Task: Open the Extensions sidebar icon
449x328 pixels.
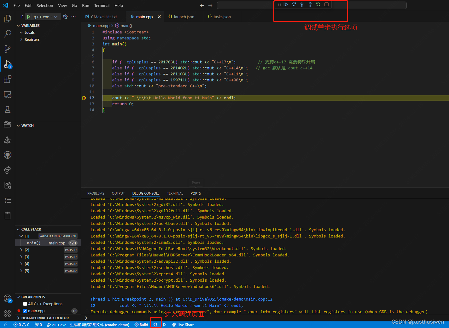Action: point(7,79)
